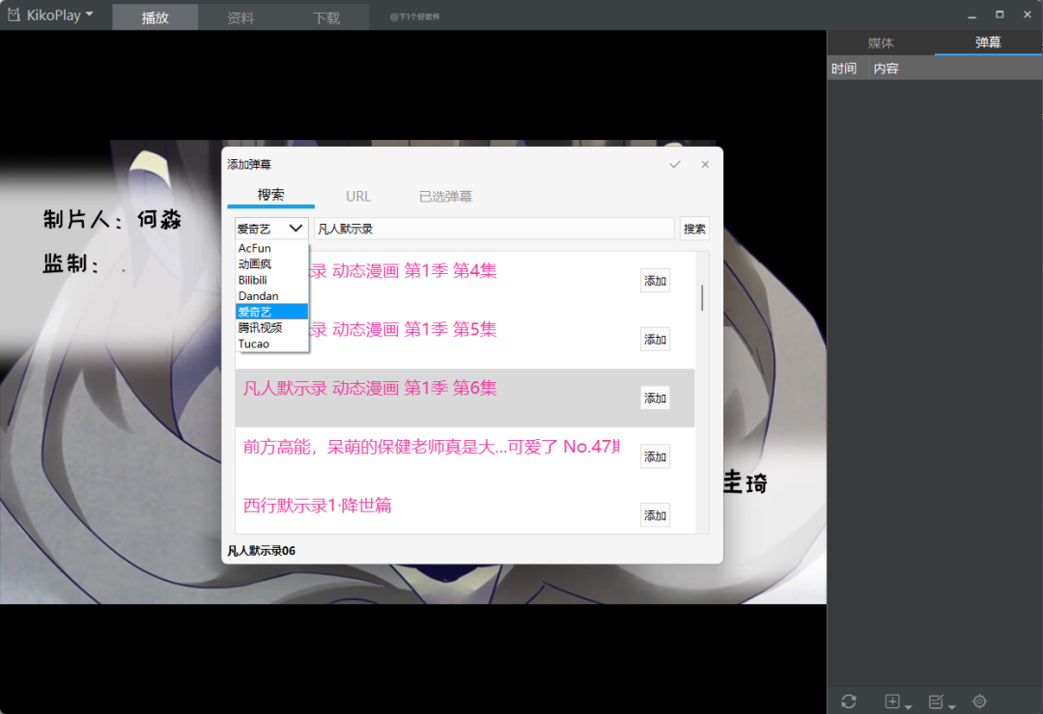
Task: Select the URL tab in the dialog
Action: (x=358, y=196)
